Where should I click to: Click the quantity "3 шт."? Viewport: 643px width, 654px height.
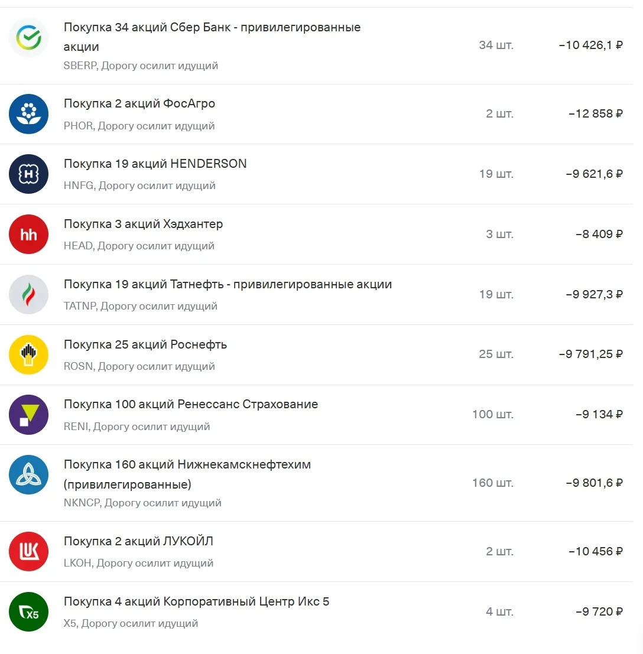click(499, 234)
